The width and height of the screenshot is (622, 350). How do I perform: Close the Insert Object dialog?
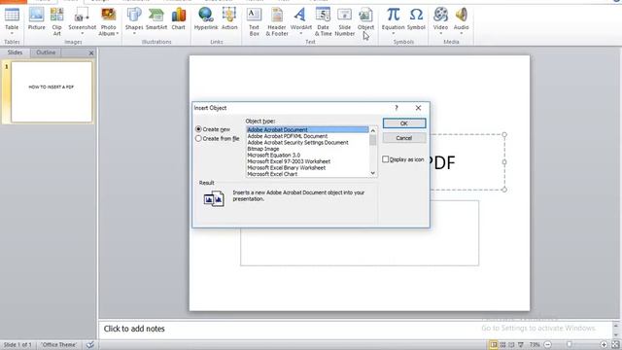pyautogui.click(x=418, y=108)
